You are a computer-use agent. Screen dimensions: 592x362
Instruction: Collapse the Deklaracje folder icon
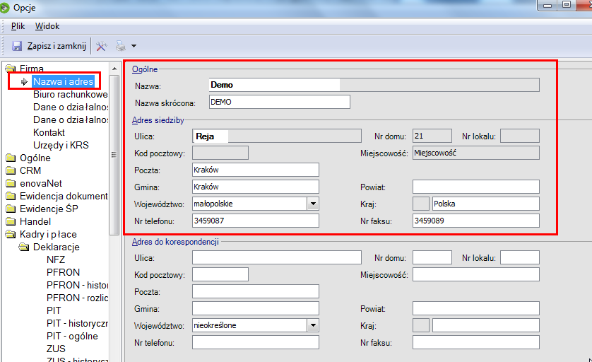[x=24, y=247]
